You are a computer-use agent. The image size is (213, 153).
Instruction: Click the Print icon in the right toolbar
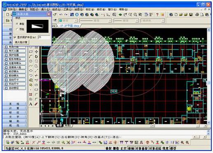(197, 14)
